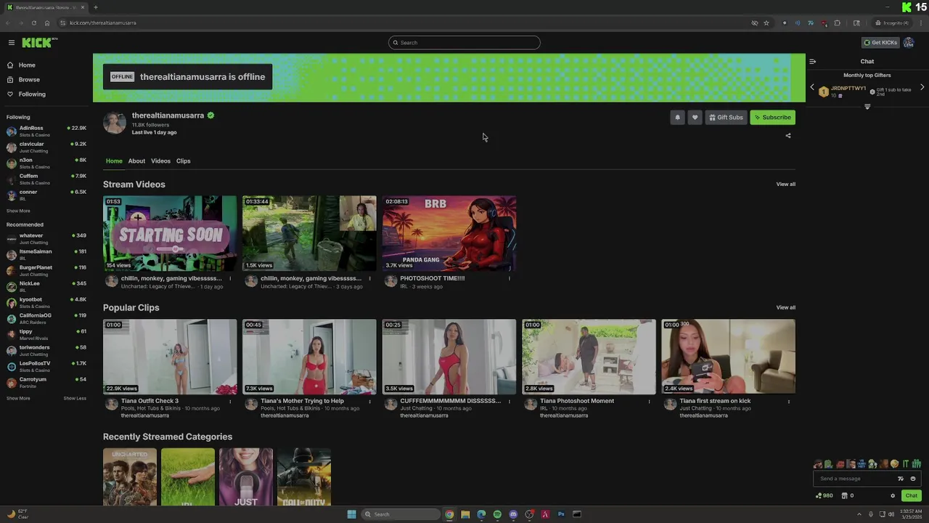Show more recommended channels
The image size is (929, 523).
[18, 399]
